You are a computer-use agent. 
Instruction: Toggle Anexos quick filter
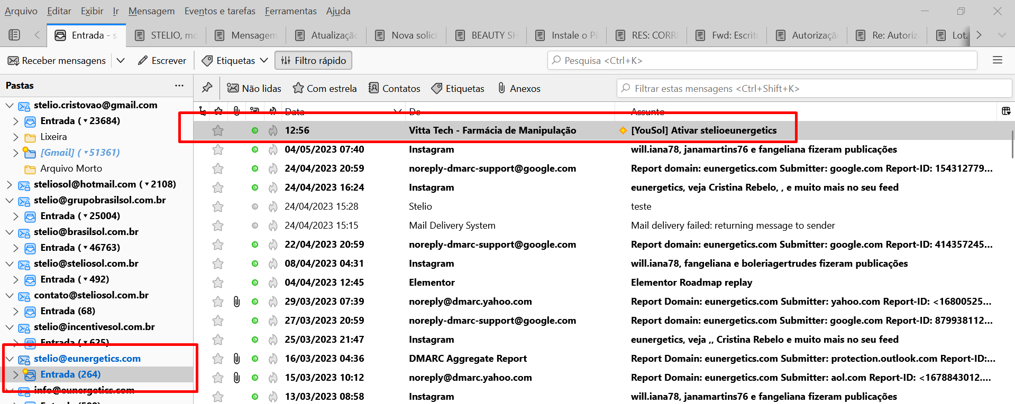click(x=519, y=88)
